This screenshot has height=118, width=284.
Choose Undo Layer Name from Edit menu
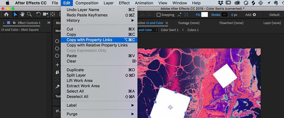(x=99, y=10)
